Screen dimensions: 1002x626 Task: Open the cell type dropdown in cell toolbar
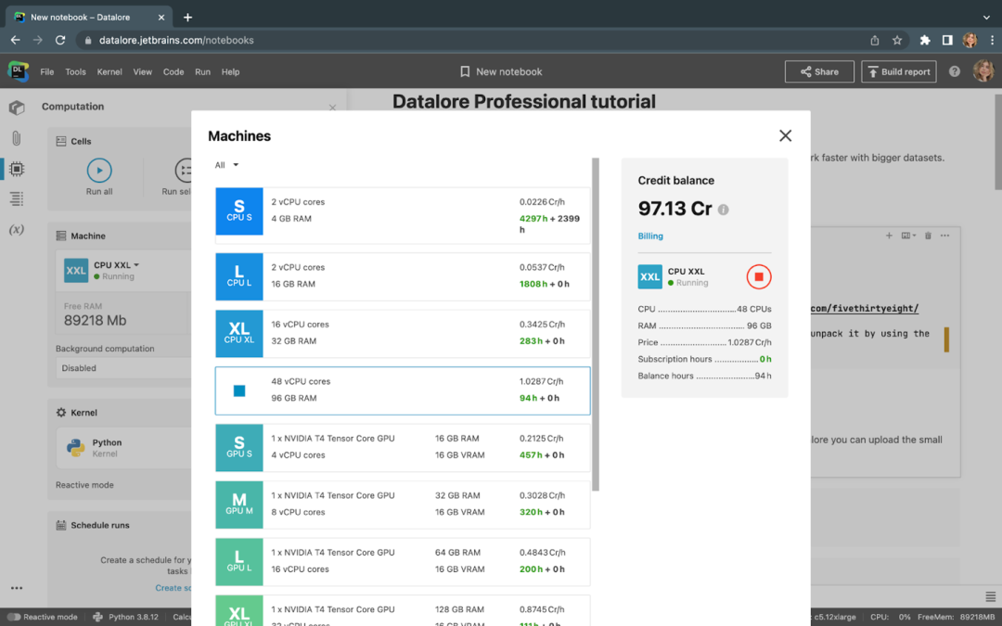click(908, 236)
